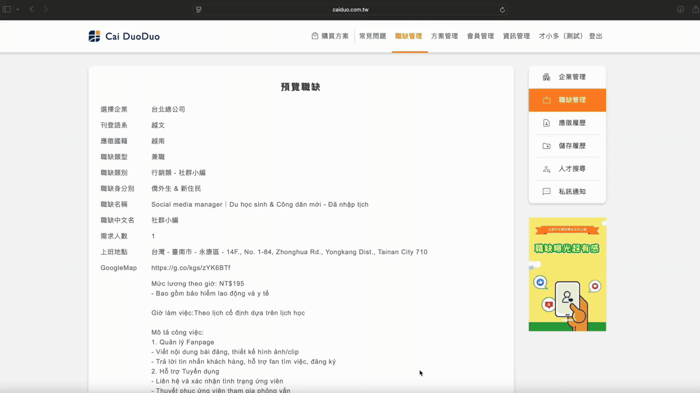The height and width of the screenshot is (393, 700).
Task: Click the shopping bag icon beside 購買方案
Action: 315,36
